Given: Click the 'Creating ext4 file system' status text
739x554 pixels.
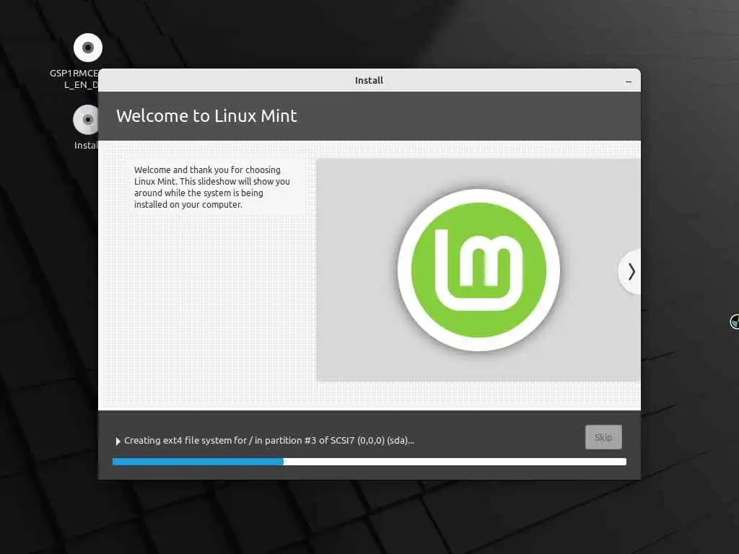Looking at the screenshot, I should (269, 441).
